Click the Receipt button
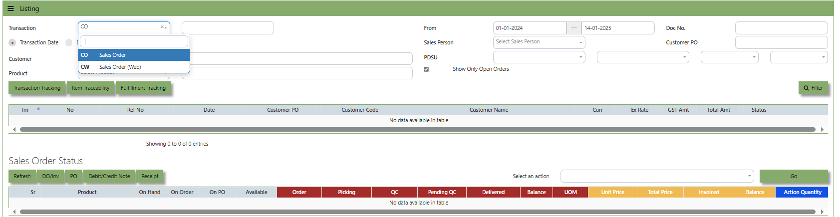840x217 pixels. click(x=150, y=176)
